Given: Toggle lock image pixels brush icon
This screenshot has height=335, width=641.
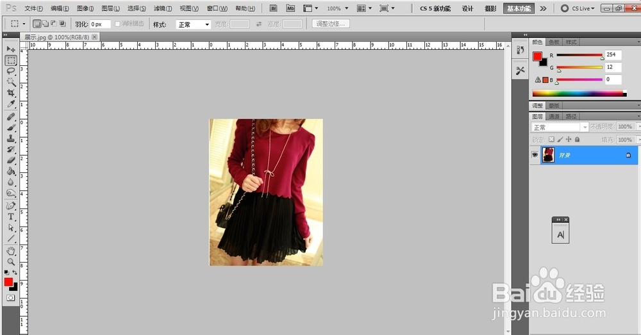Looking at the screenshot, I should coord(560,139).
